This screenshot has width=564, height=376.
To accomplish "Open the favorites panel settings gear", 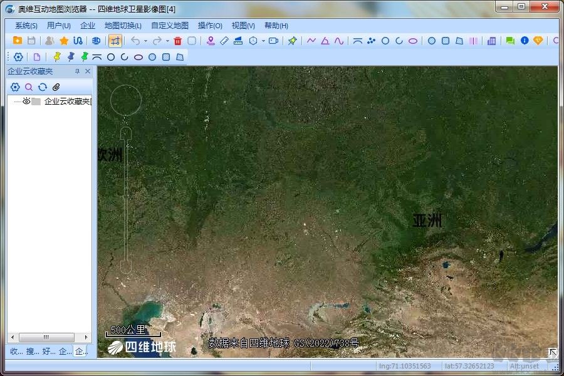I will [14, 87].
